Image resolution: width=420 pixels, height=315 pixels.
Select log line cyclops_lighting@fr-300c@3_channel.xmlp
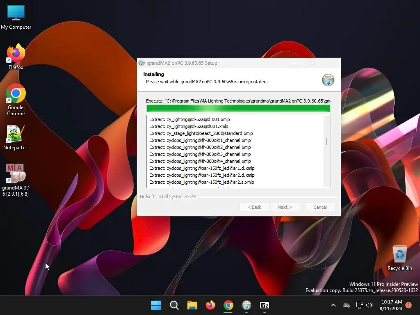[x=200, y=154]
